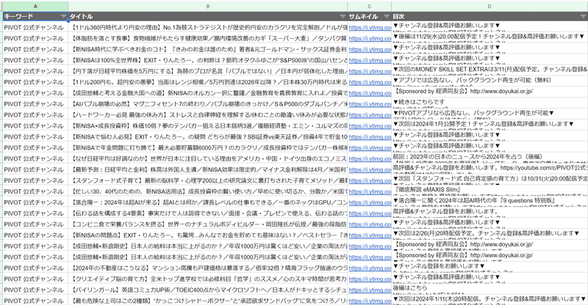
Task: Open the filter icon in the キーワード header
Action: pyautogui.click(x=63, y=15)
